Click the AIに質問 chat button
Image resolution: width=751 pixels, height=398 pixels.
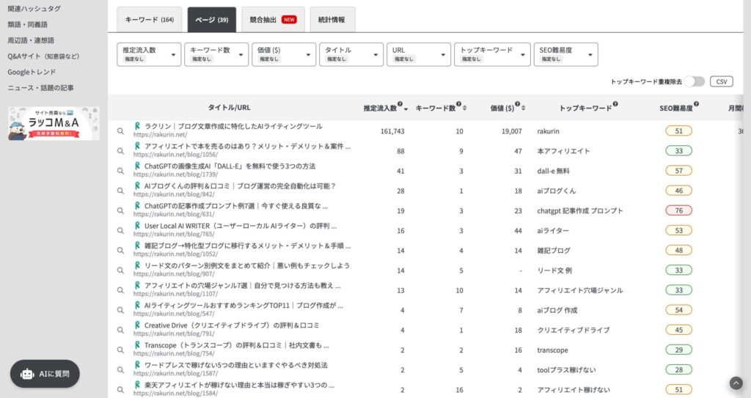(45, 374)
